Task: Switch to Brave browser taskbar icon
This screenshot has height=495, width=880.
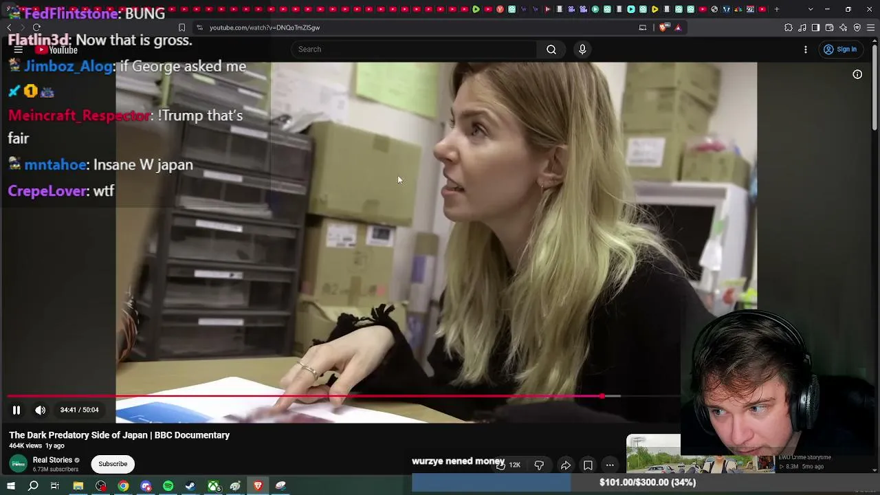Action: 258,486
